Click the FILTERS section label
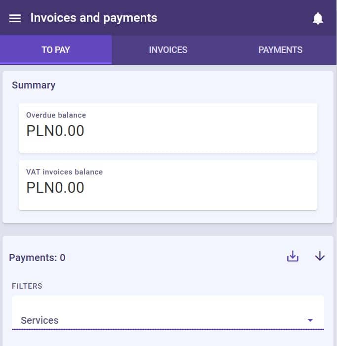337x346 pixels. pos(27,286)
